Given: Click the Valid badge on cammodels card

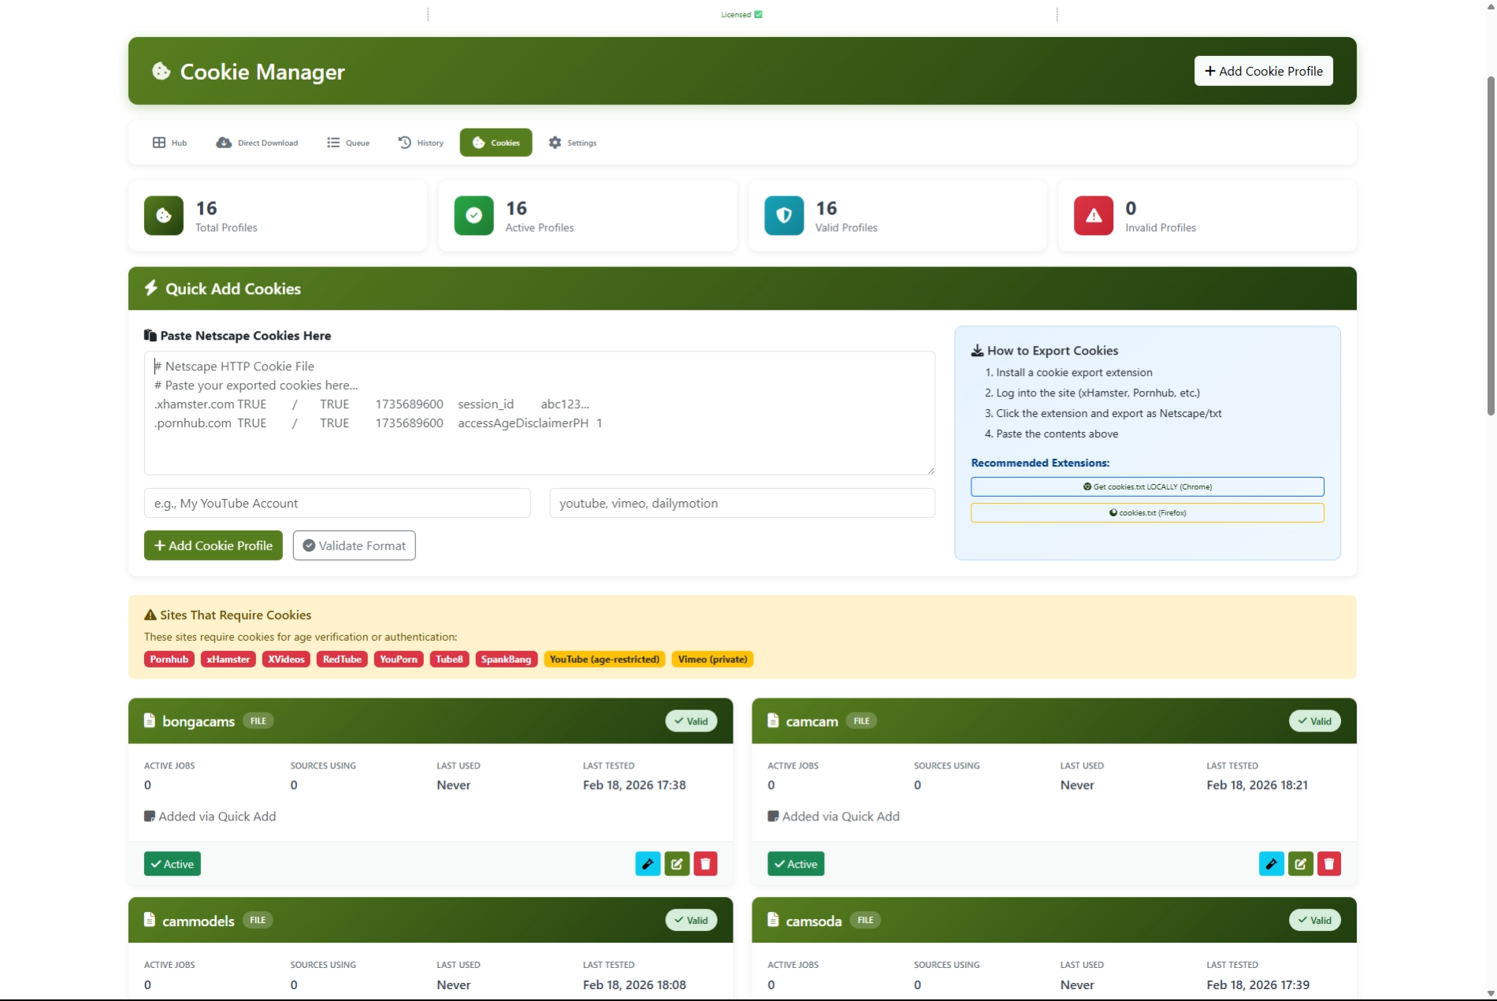Looking at the screenshot, I should (691, 920).
